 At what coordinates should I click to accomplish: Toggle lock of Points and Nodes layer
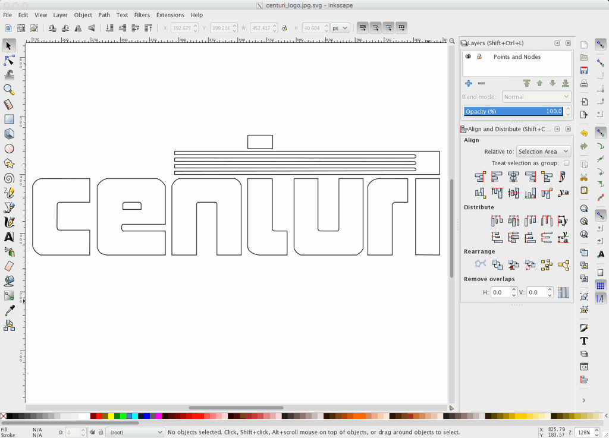tap(479, 56)
